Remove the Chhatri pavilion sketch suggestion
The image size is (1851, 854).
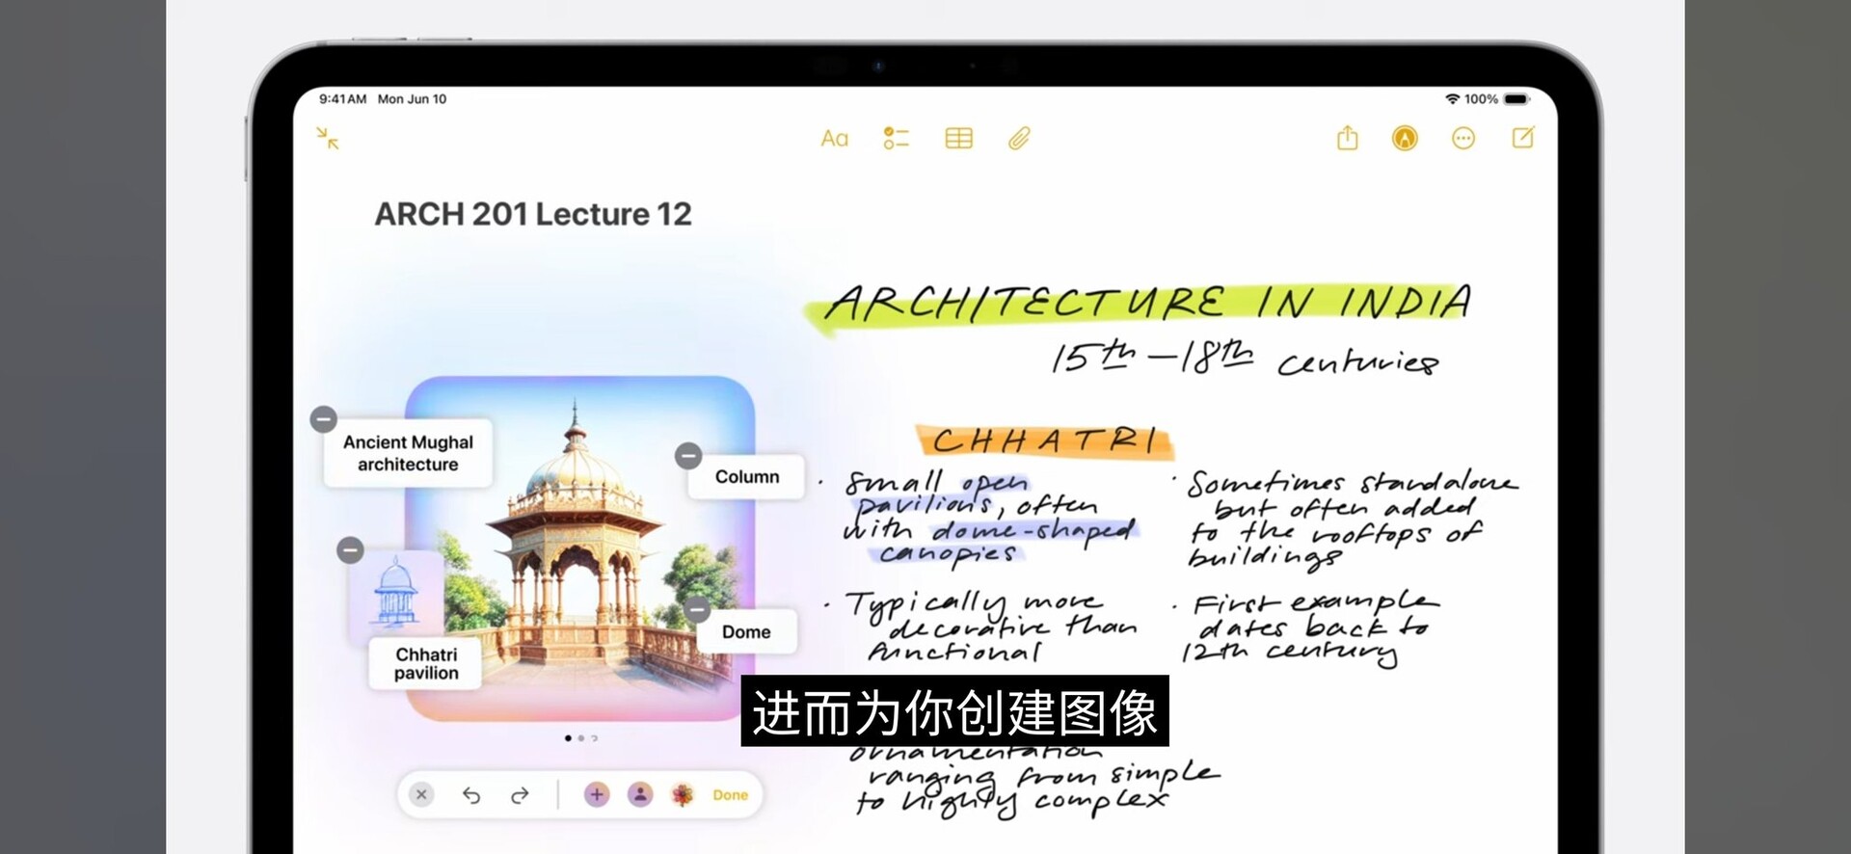coord(350,550)
